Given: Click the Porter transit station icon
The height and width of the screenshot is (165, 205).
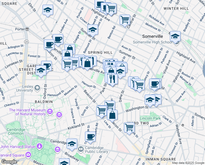Looking at the screenshot, I should 27,29.
